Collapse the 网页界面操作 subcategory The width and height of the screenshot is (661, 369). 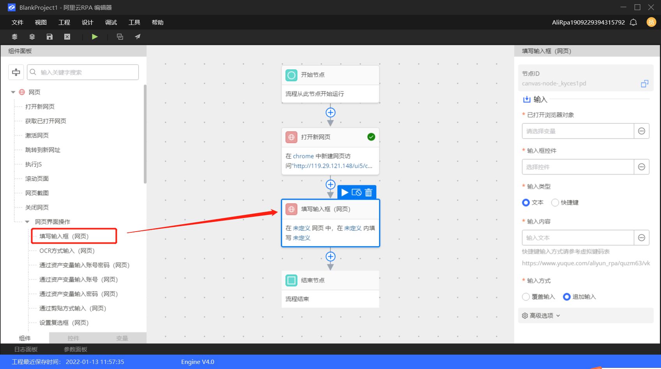pyautogui.click(x=27, y=222)
